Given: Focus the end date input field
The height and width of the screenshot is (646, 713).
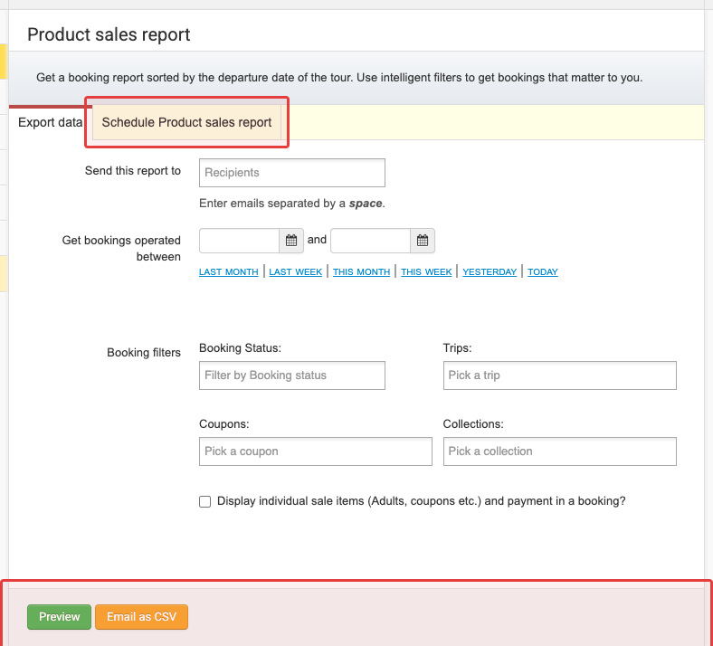Looking at the screenshot, I should [x=370, y=241].
